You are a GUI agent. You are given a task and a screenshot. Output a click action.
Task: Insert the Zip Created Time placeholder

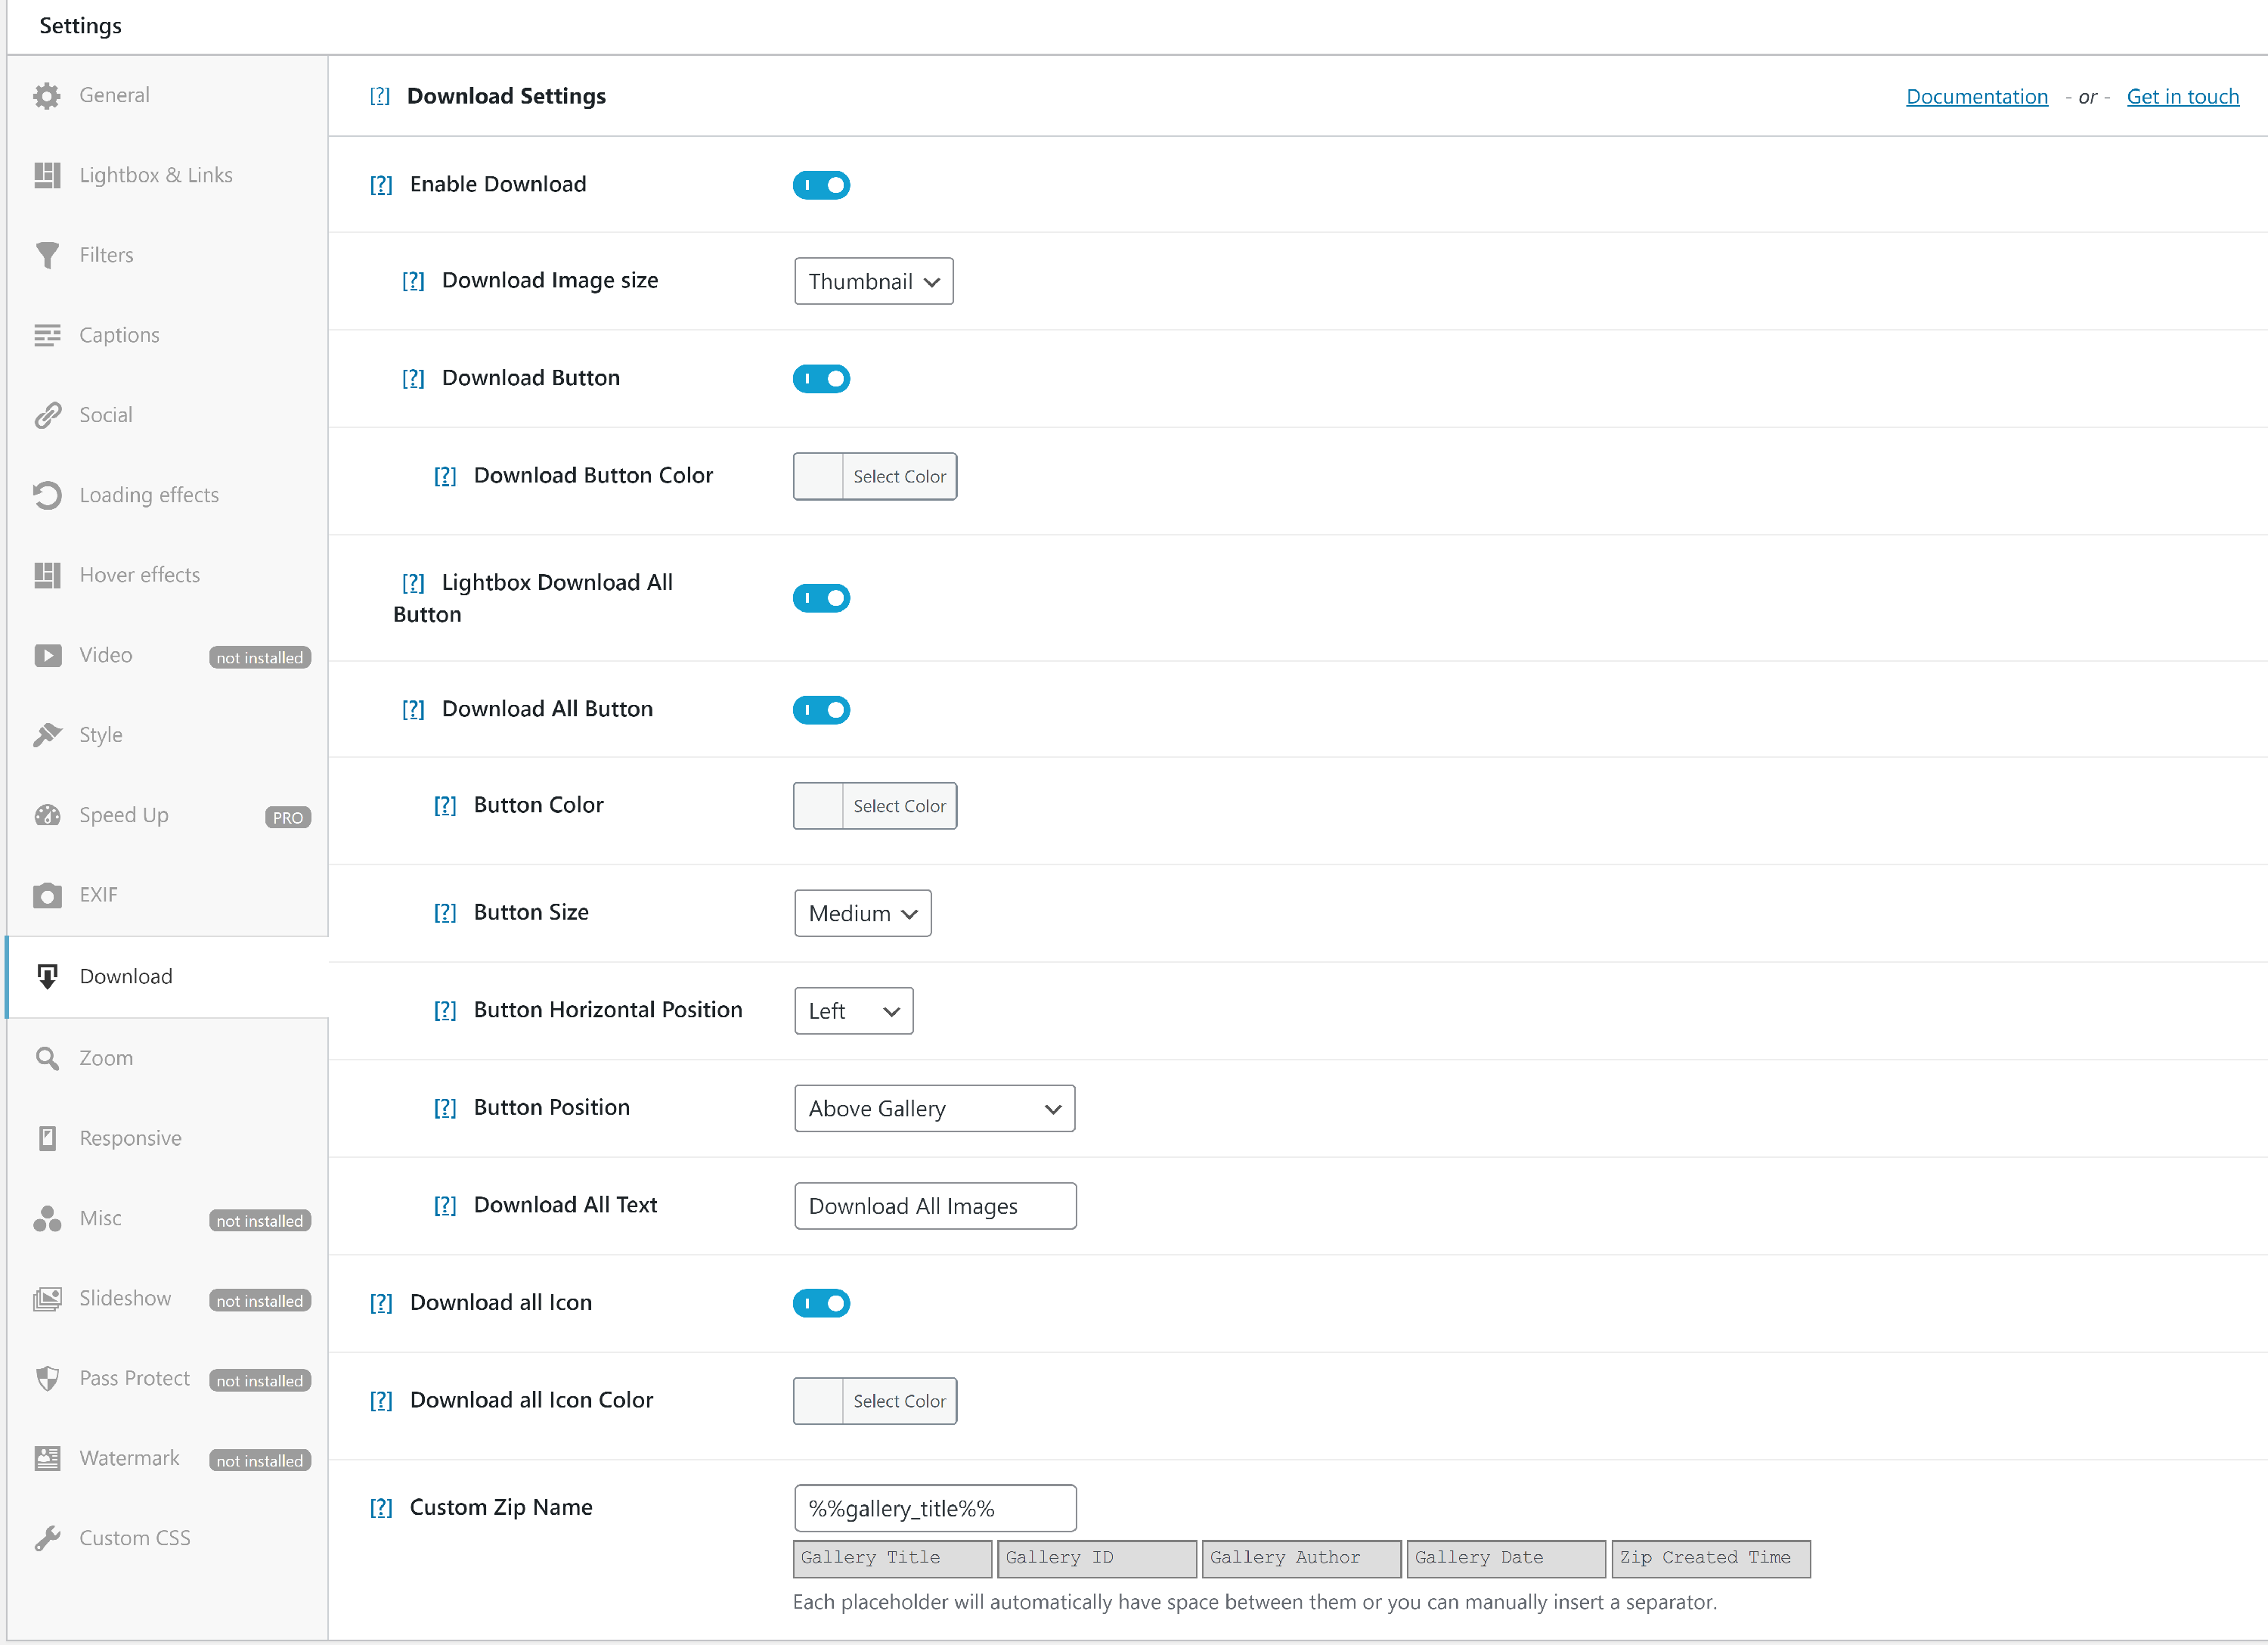[1711, 1559]
